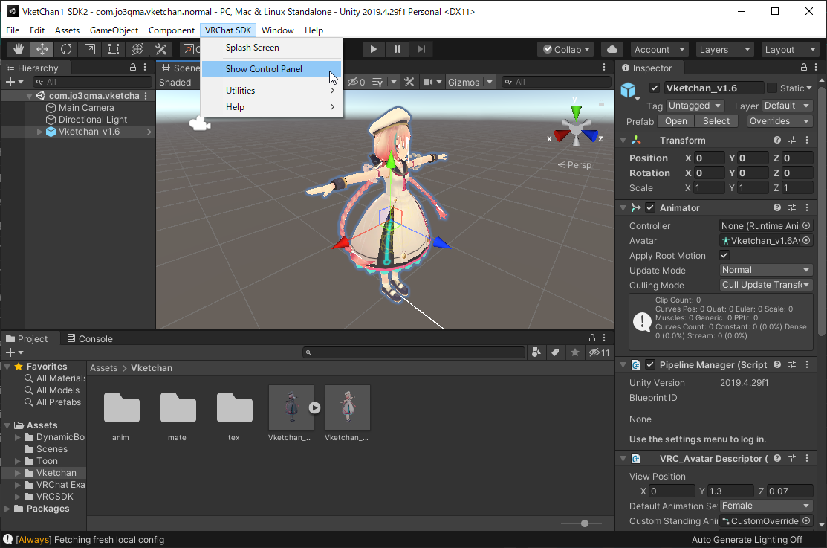Viewport: 827px width, 548px height.
Task: Disable the Animator component checkbox
Action: (x=650, y=207)
